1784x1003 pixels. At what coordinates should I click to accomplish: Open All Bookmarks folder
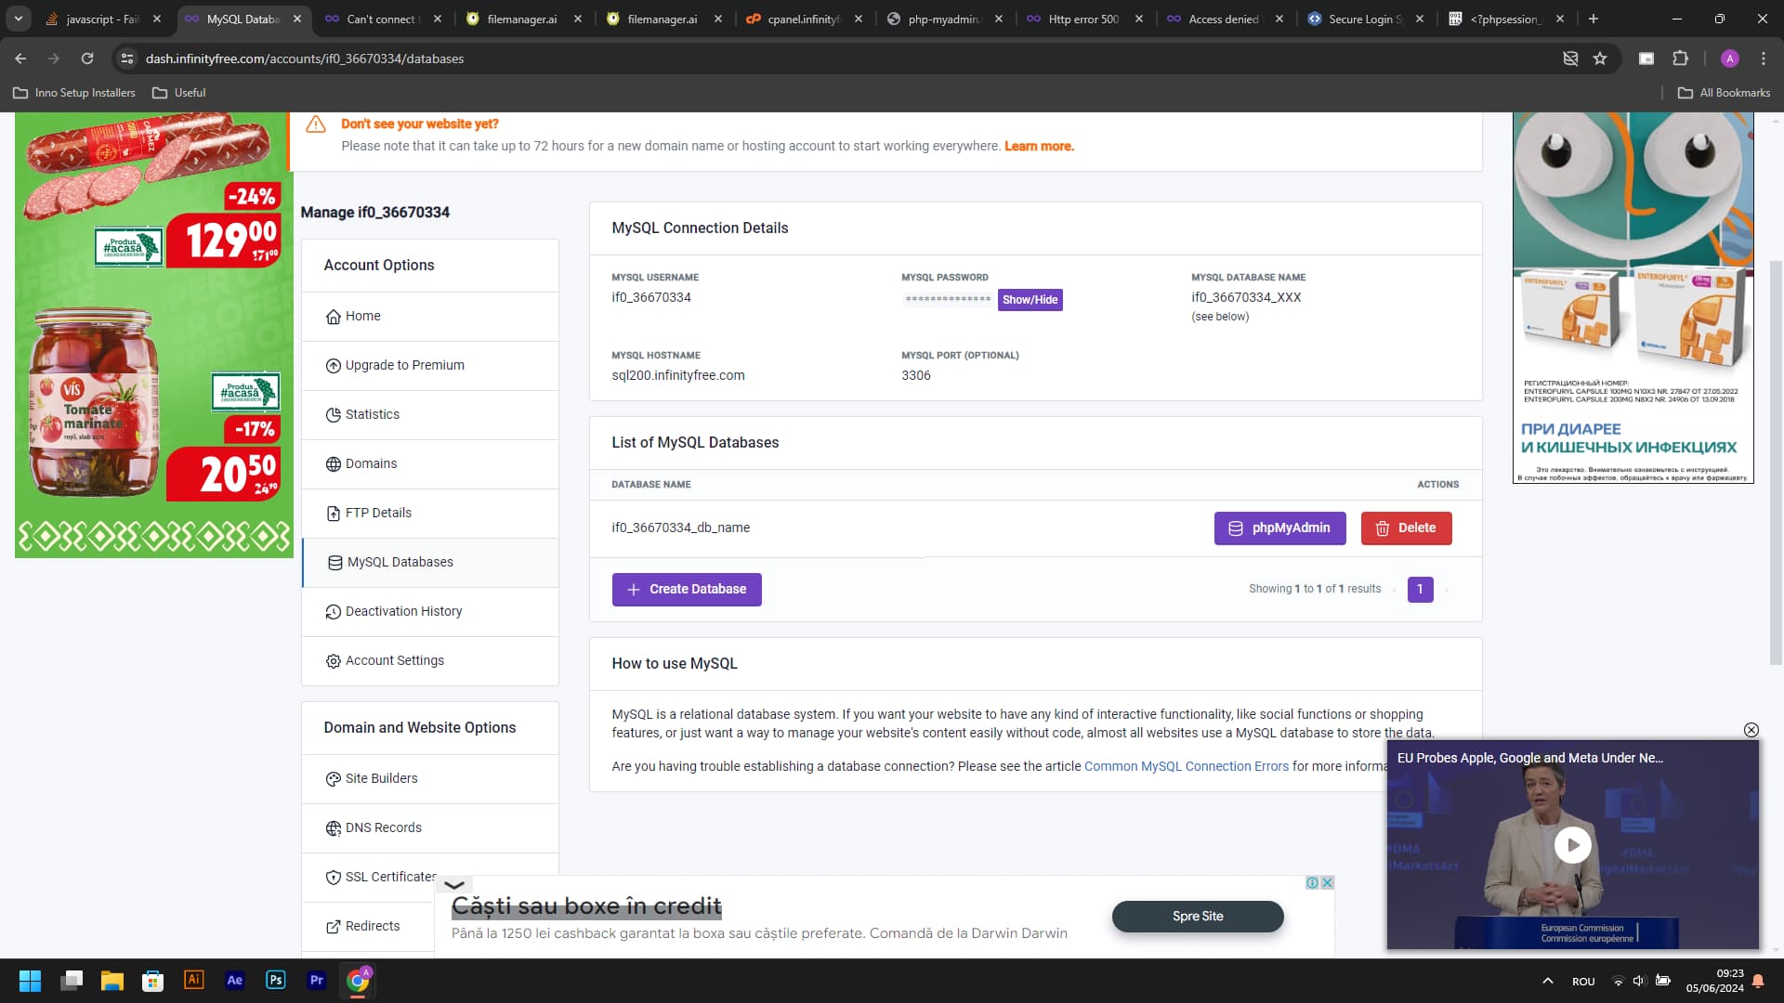click(1725, 93)
